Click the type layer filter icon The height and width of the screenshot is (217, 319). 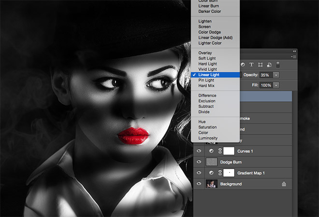click(x=252, y=64)
